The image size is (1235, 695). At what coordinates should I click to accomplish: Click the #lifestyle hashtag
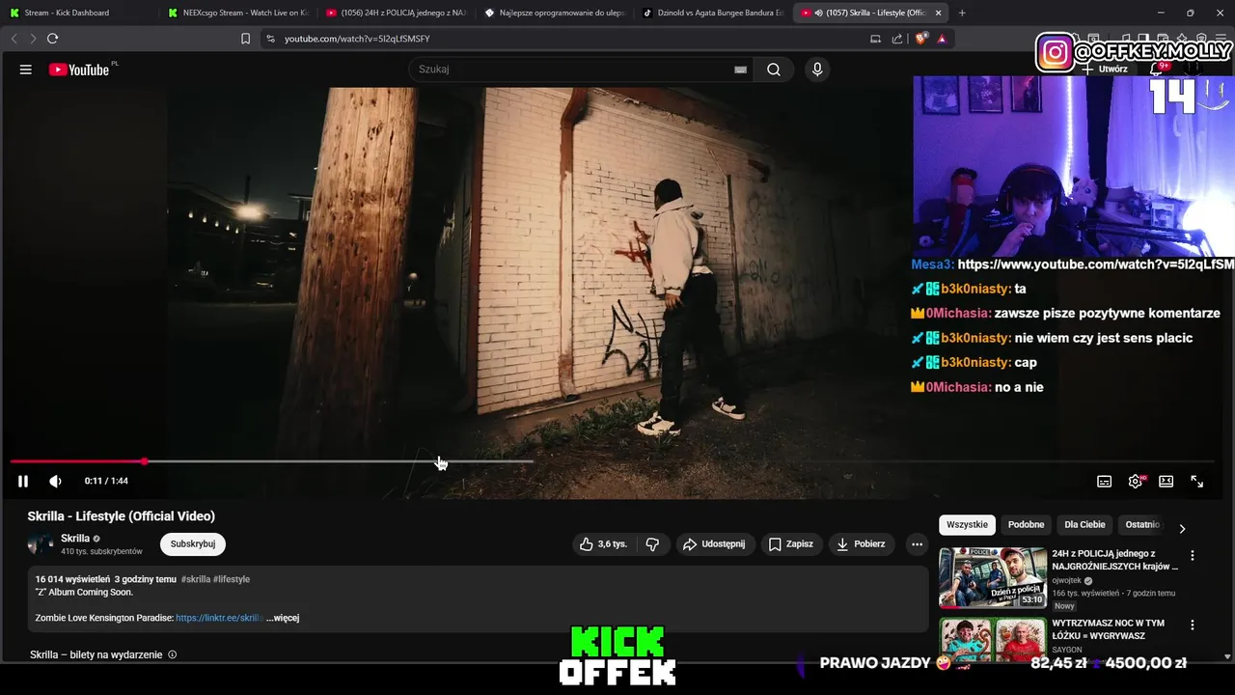click(x=232, y=579)
